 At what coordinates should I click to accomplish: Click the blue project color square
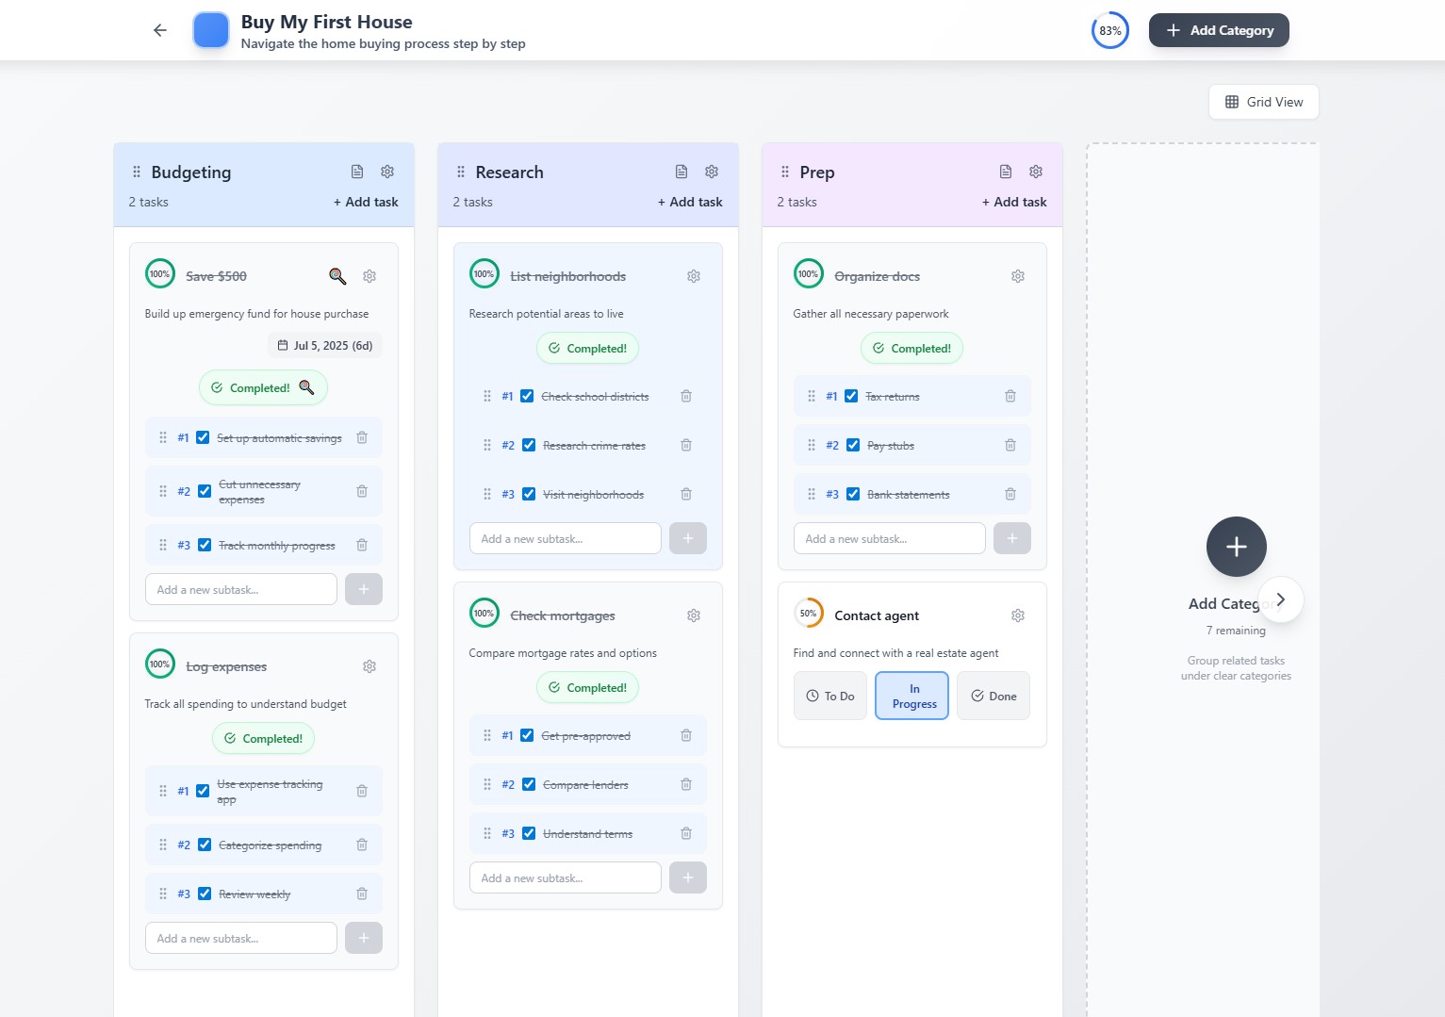click(x=211, y=30)
